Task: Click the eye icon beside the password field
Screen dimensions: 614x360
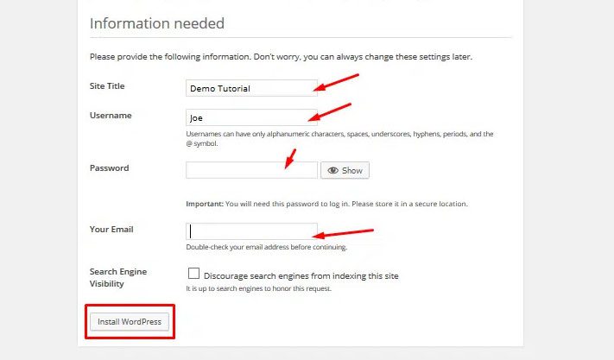Action: tap(332, 171)
